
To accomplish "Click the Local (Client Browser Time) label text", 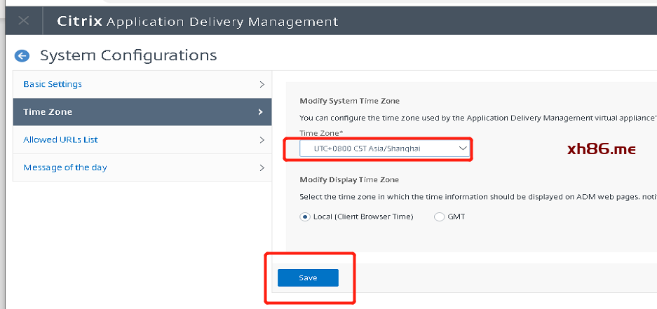I will pyautogui.click(x=363, y=217).
